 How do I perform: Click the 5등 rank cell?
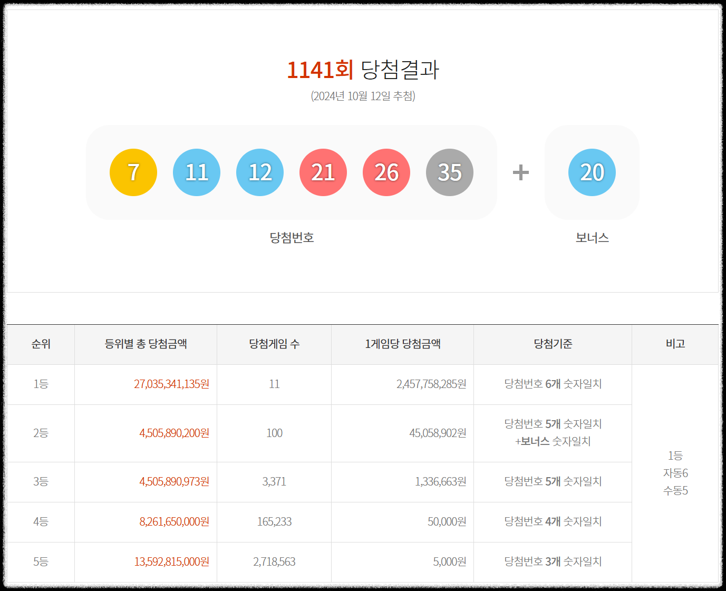(x=41, y=562)
